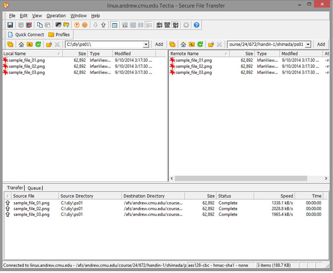Screen dimensions: 333x273
Task: Expand the remote path dropdown arrow
Action: click(x=308, y=44)
